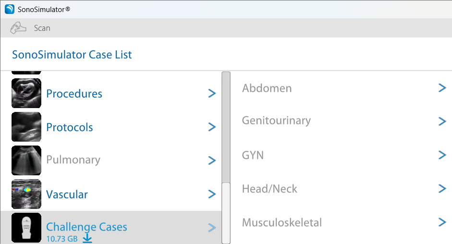Image resolution: width=452 pixels, height=244 pixels.
Task: Expand the Protocols category chevron
Action: [x=212, y=127]
